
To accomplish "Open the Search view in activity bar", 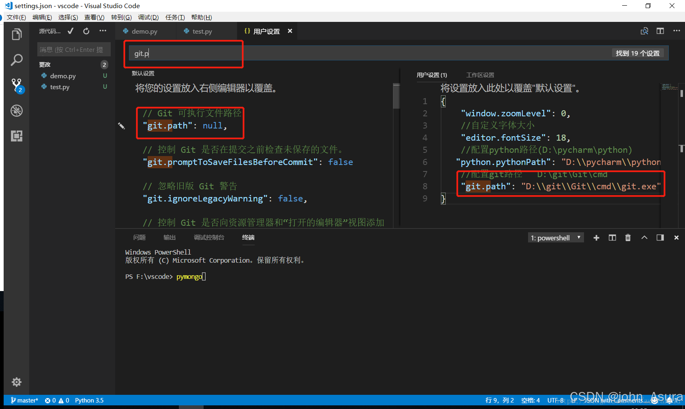I will pos(17,60).
